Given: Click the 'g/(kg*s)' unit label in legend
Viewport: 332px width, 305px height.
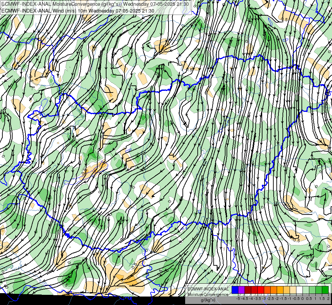Looking at the screenshot, I should point(208,300).
